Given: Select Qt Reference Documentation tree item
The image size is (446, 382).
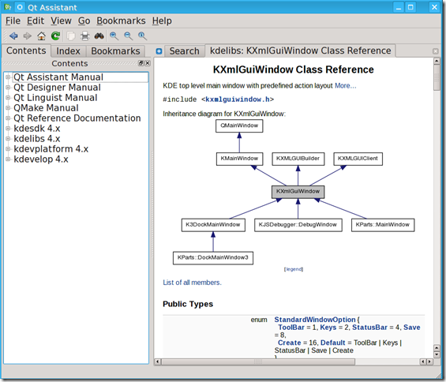Looking at the screenshot, I should [x=77, y=118].
